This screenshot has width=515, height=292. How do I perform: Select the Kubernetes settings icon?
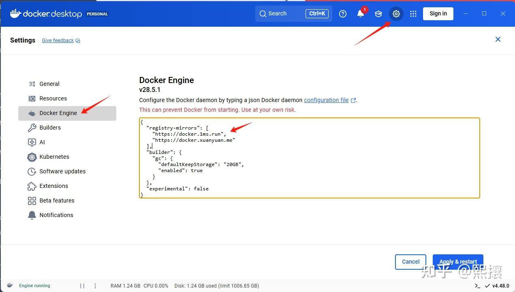32,157
